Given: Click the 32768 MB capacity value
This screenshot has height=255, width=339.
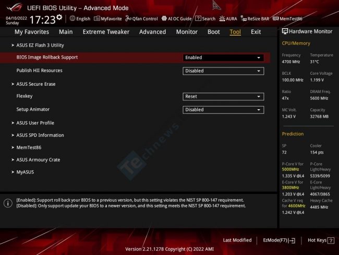Looking at the screenshot, I should (x=319, y=117).
